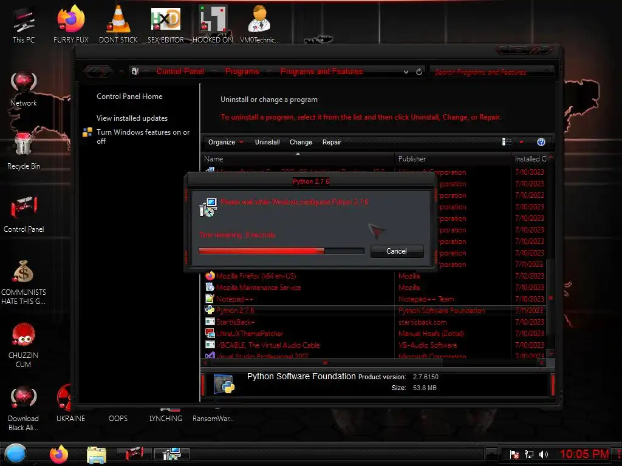Click the Action Center flag tray icon
This screenshot has height=466, width=622.
coord(514,454)
